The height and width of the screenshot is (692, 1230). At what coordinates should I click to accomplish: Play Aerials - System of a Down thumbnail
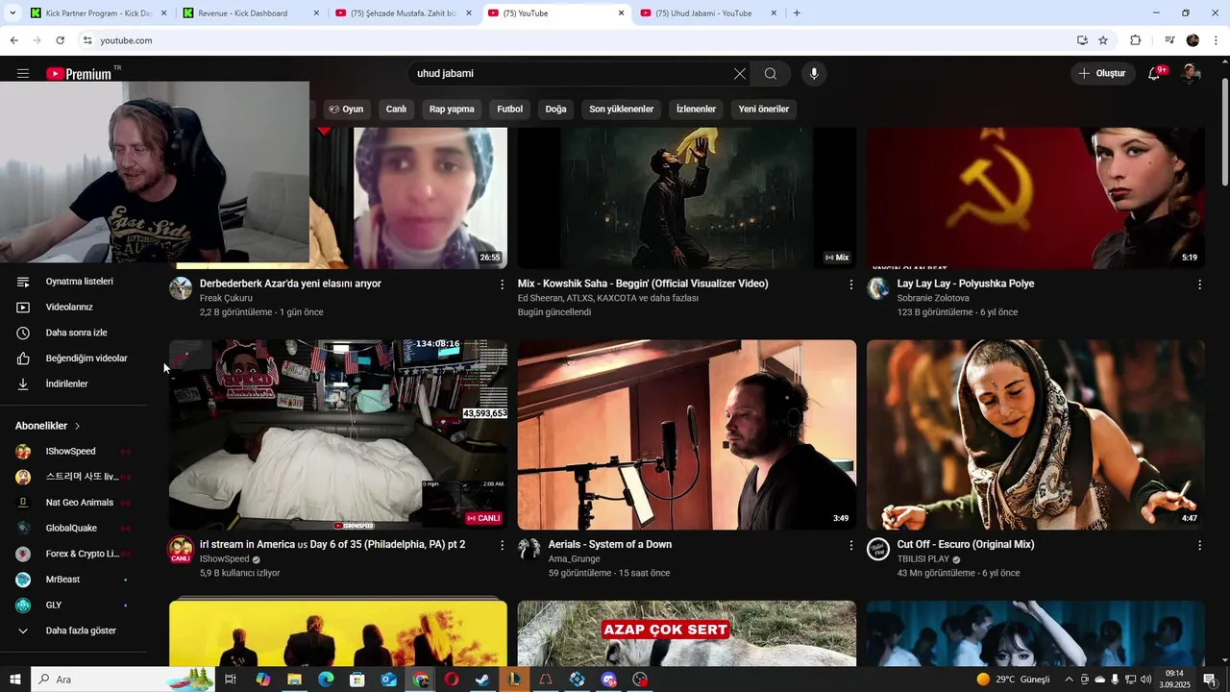tap(687, 434)
